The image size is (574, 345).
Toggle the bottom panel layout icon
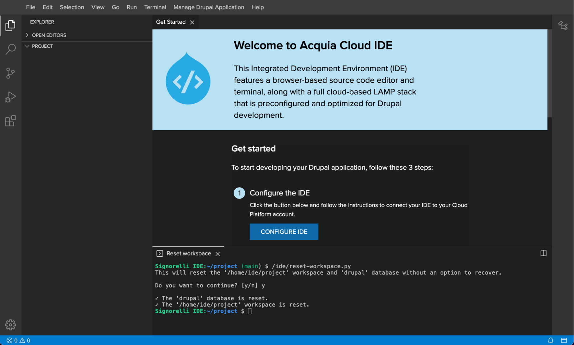pyautogui.click(x=564, y=340)
